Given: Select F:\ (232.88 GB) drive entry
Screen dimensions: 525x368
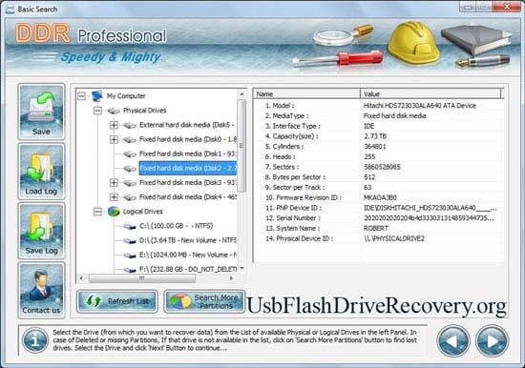Looking at the screenshot, I should [x=188, y=269].
